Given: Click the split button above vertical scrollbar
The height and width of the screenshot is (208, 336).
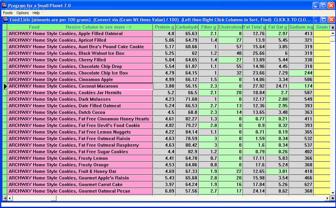Looking at the screenshot, I should click(x=333, y=27).
